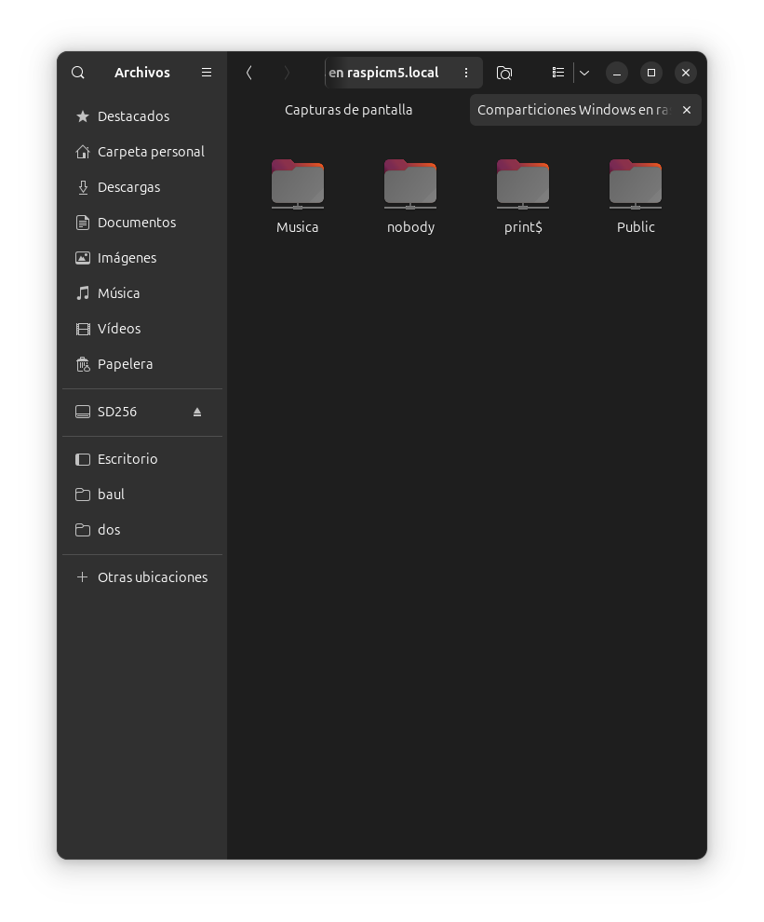Click the print$ folder name label
Image resolution: width=764 pixels, height=922 pixels.
pyautogui.click(x=523, y=227)
